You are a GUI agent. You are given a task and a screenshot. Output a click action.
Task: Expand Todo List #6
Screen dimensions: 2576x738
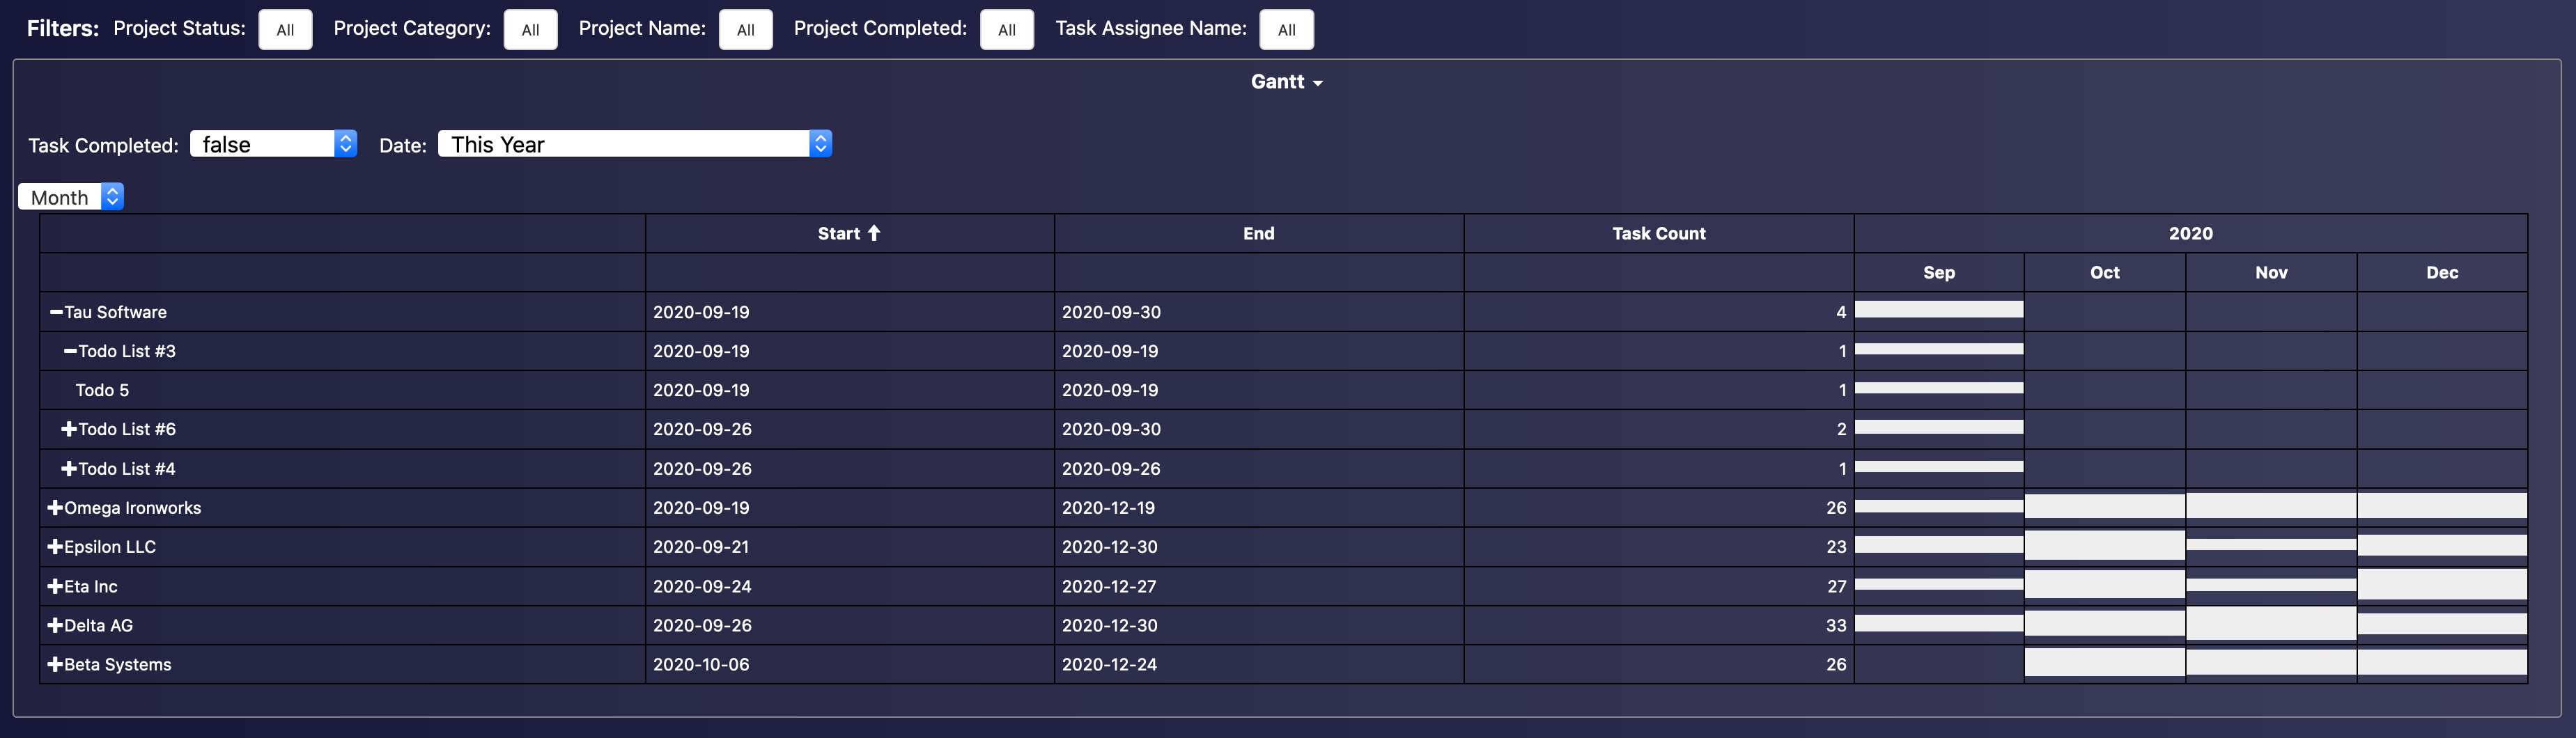pyautogui.click(x=69, y=429)
